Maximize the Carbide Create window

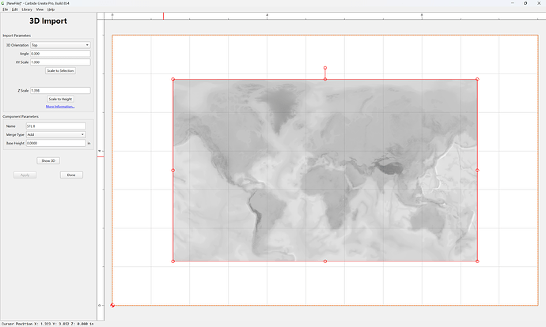tap(525, 3)
